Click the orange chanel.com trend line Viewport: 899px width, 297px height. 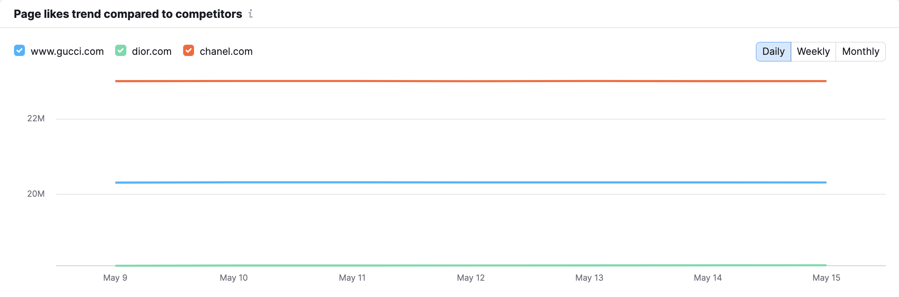coord(470,81)
